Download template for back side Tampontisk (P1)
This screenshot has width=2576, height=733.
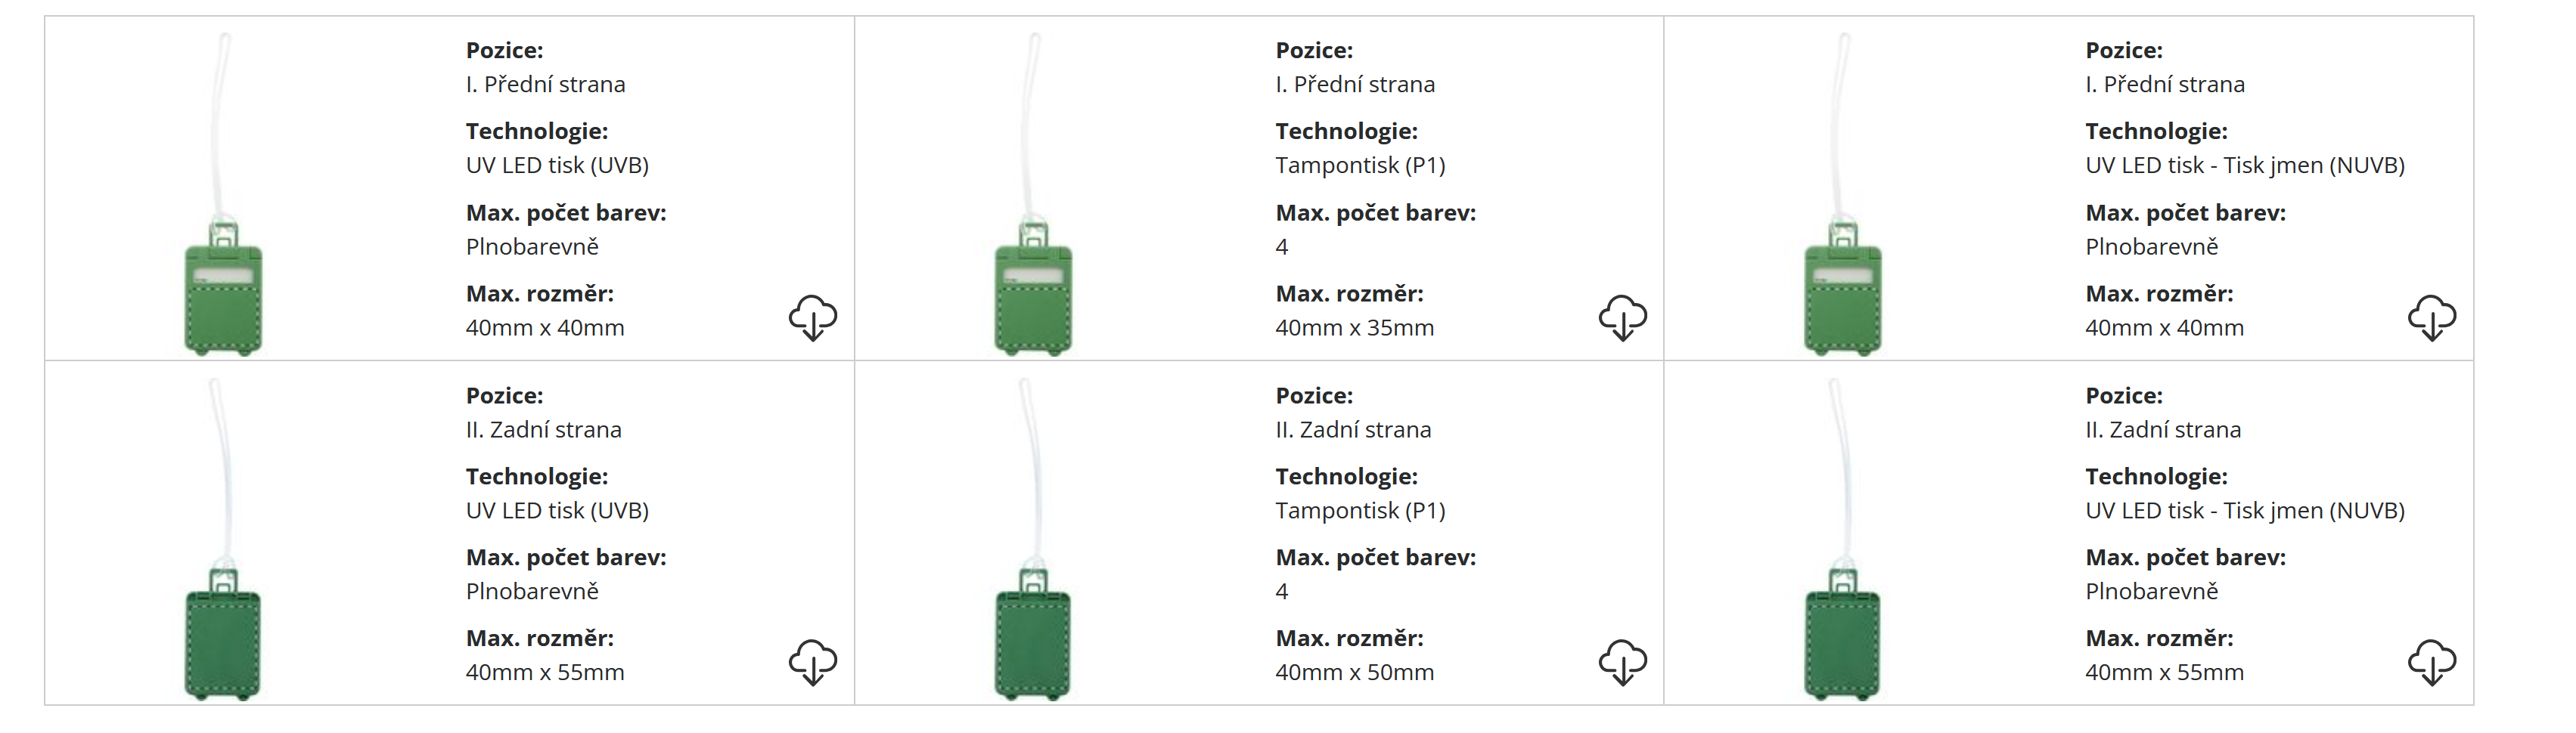pyautogui.click(x=1622, y=662)
